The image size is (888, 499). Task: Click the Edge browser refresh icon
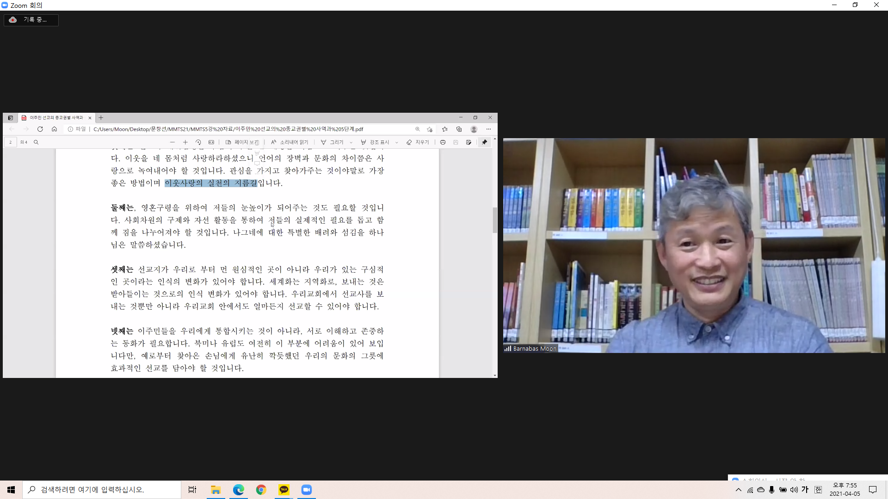coord(40,129)
